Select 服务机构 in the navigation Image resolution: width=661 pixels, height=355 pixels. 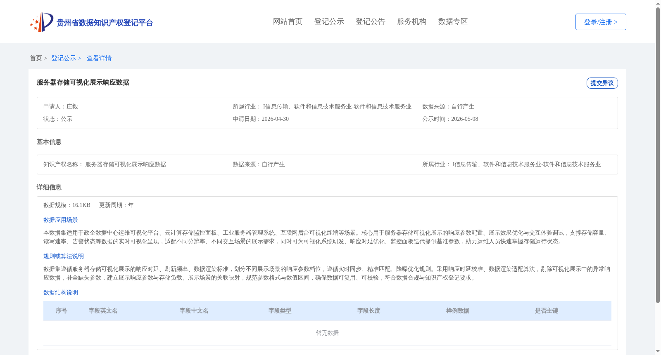[411, 21]
